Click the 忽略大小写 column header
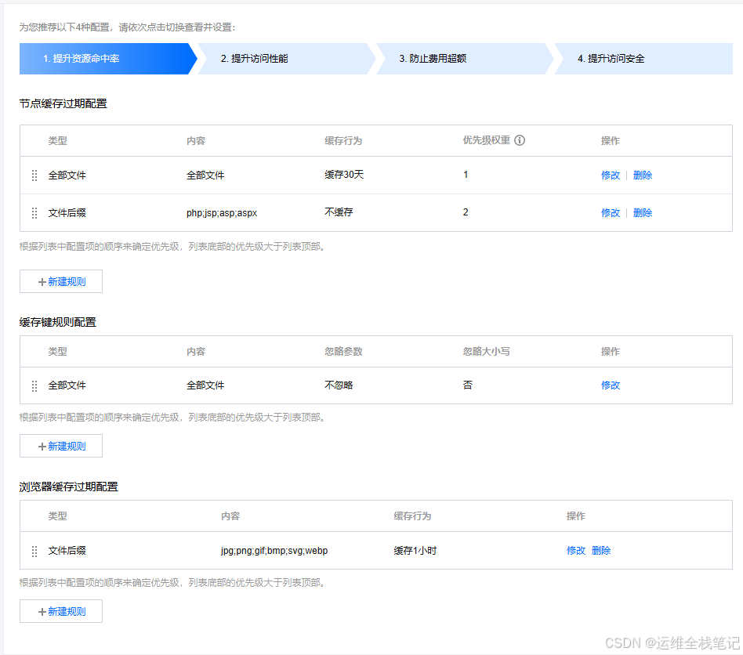 pos(486,352)
